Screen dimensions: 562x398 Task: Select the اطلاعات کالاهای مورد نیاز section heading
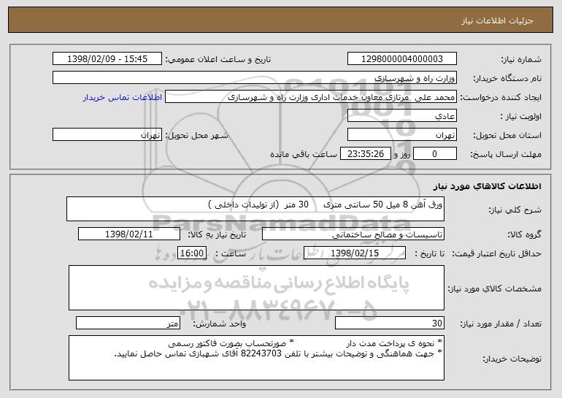click(487, 186)
